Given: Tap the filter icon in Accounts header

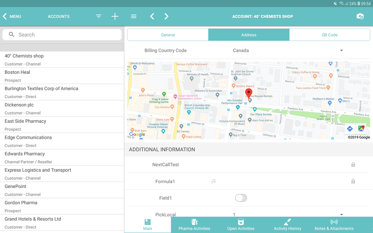Looking at the screenshot, I should [x=99, y=16].
